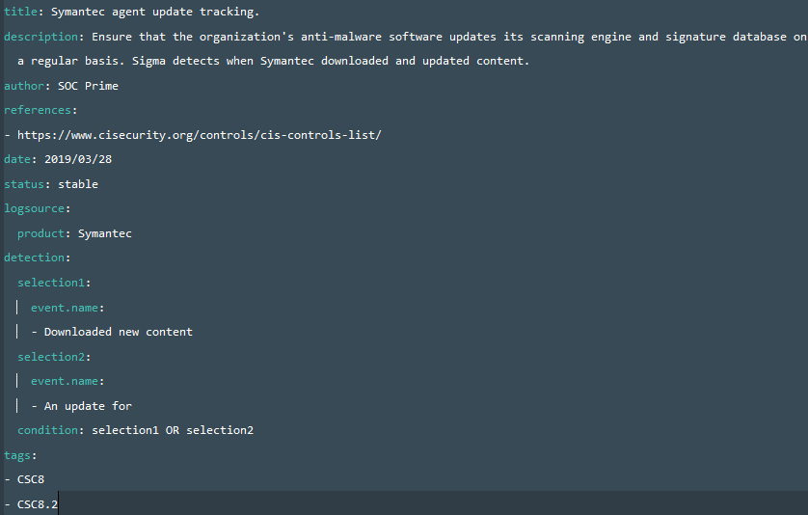
Task: Click the logsource key
Action: click(x=34, y=208)
